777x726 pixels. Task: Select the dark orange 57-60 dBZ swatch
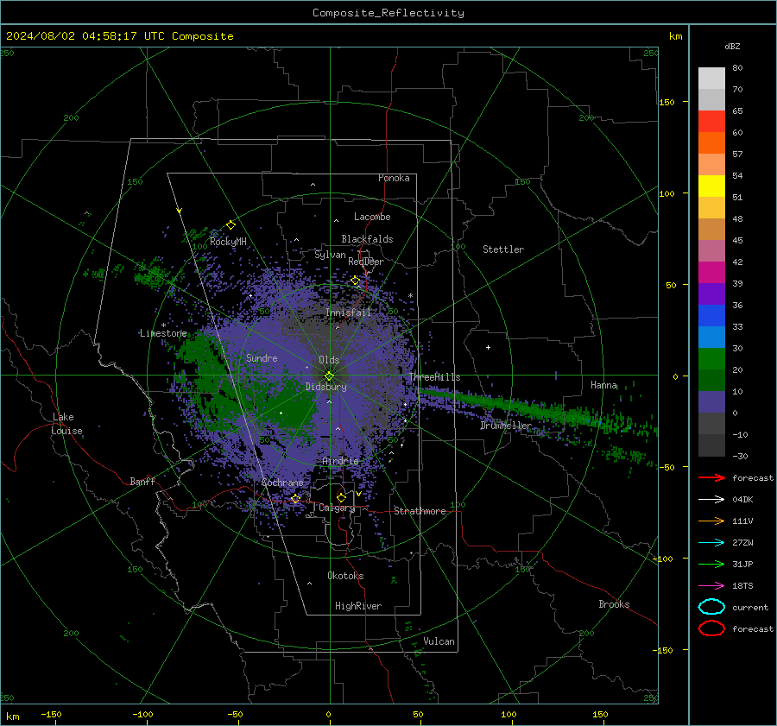coord(711,142)
